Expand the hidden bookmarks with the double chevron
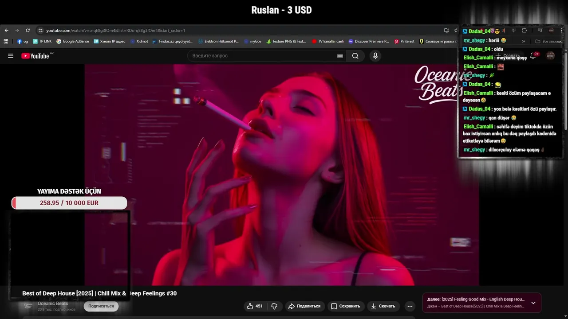Image resolution: width=568 pixels, height=319 pixels. [524, 41]
